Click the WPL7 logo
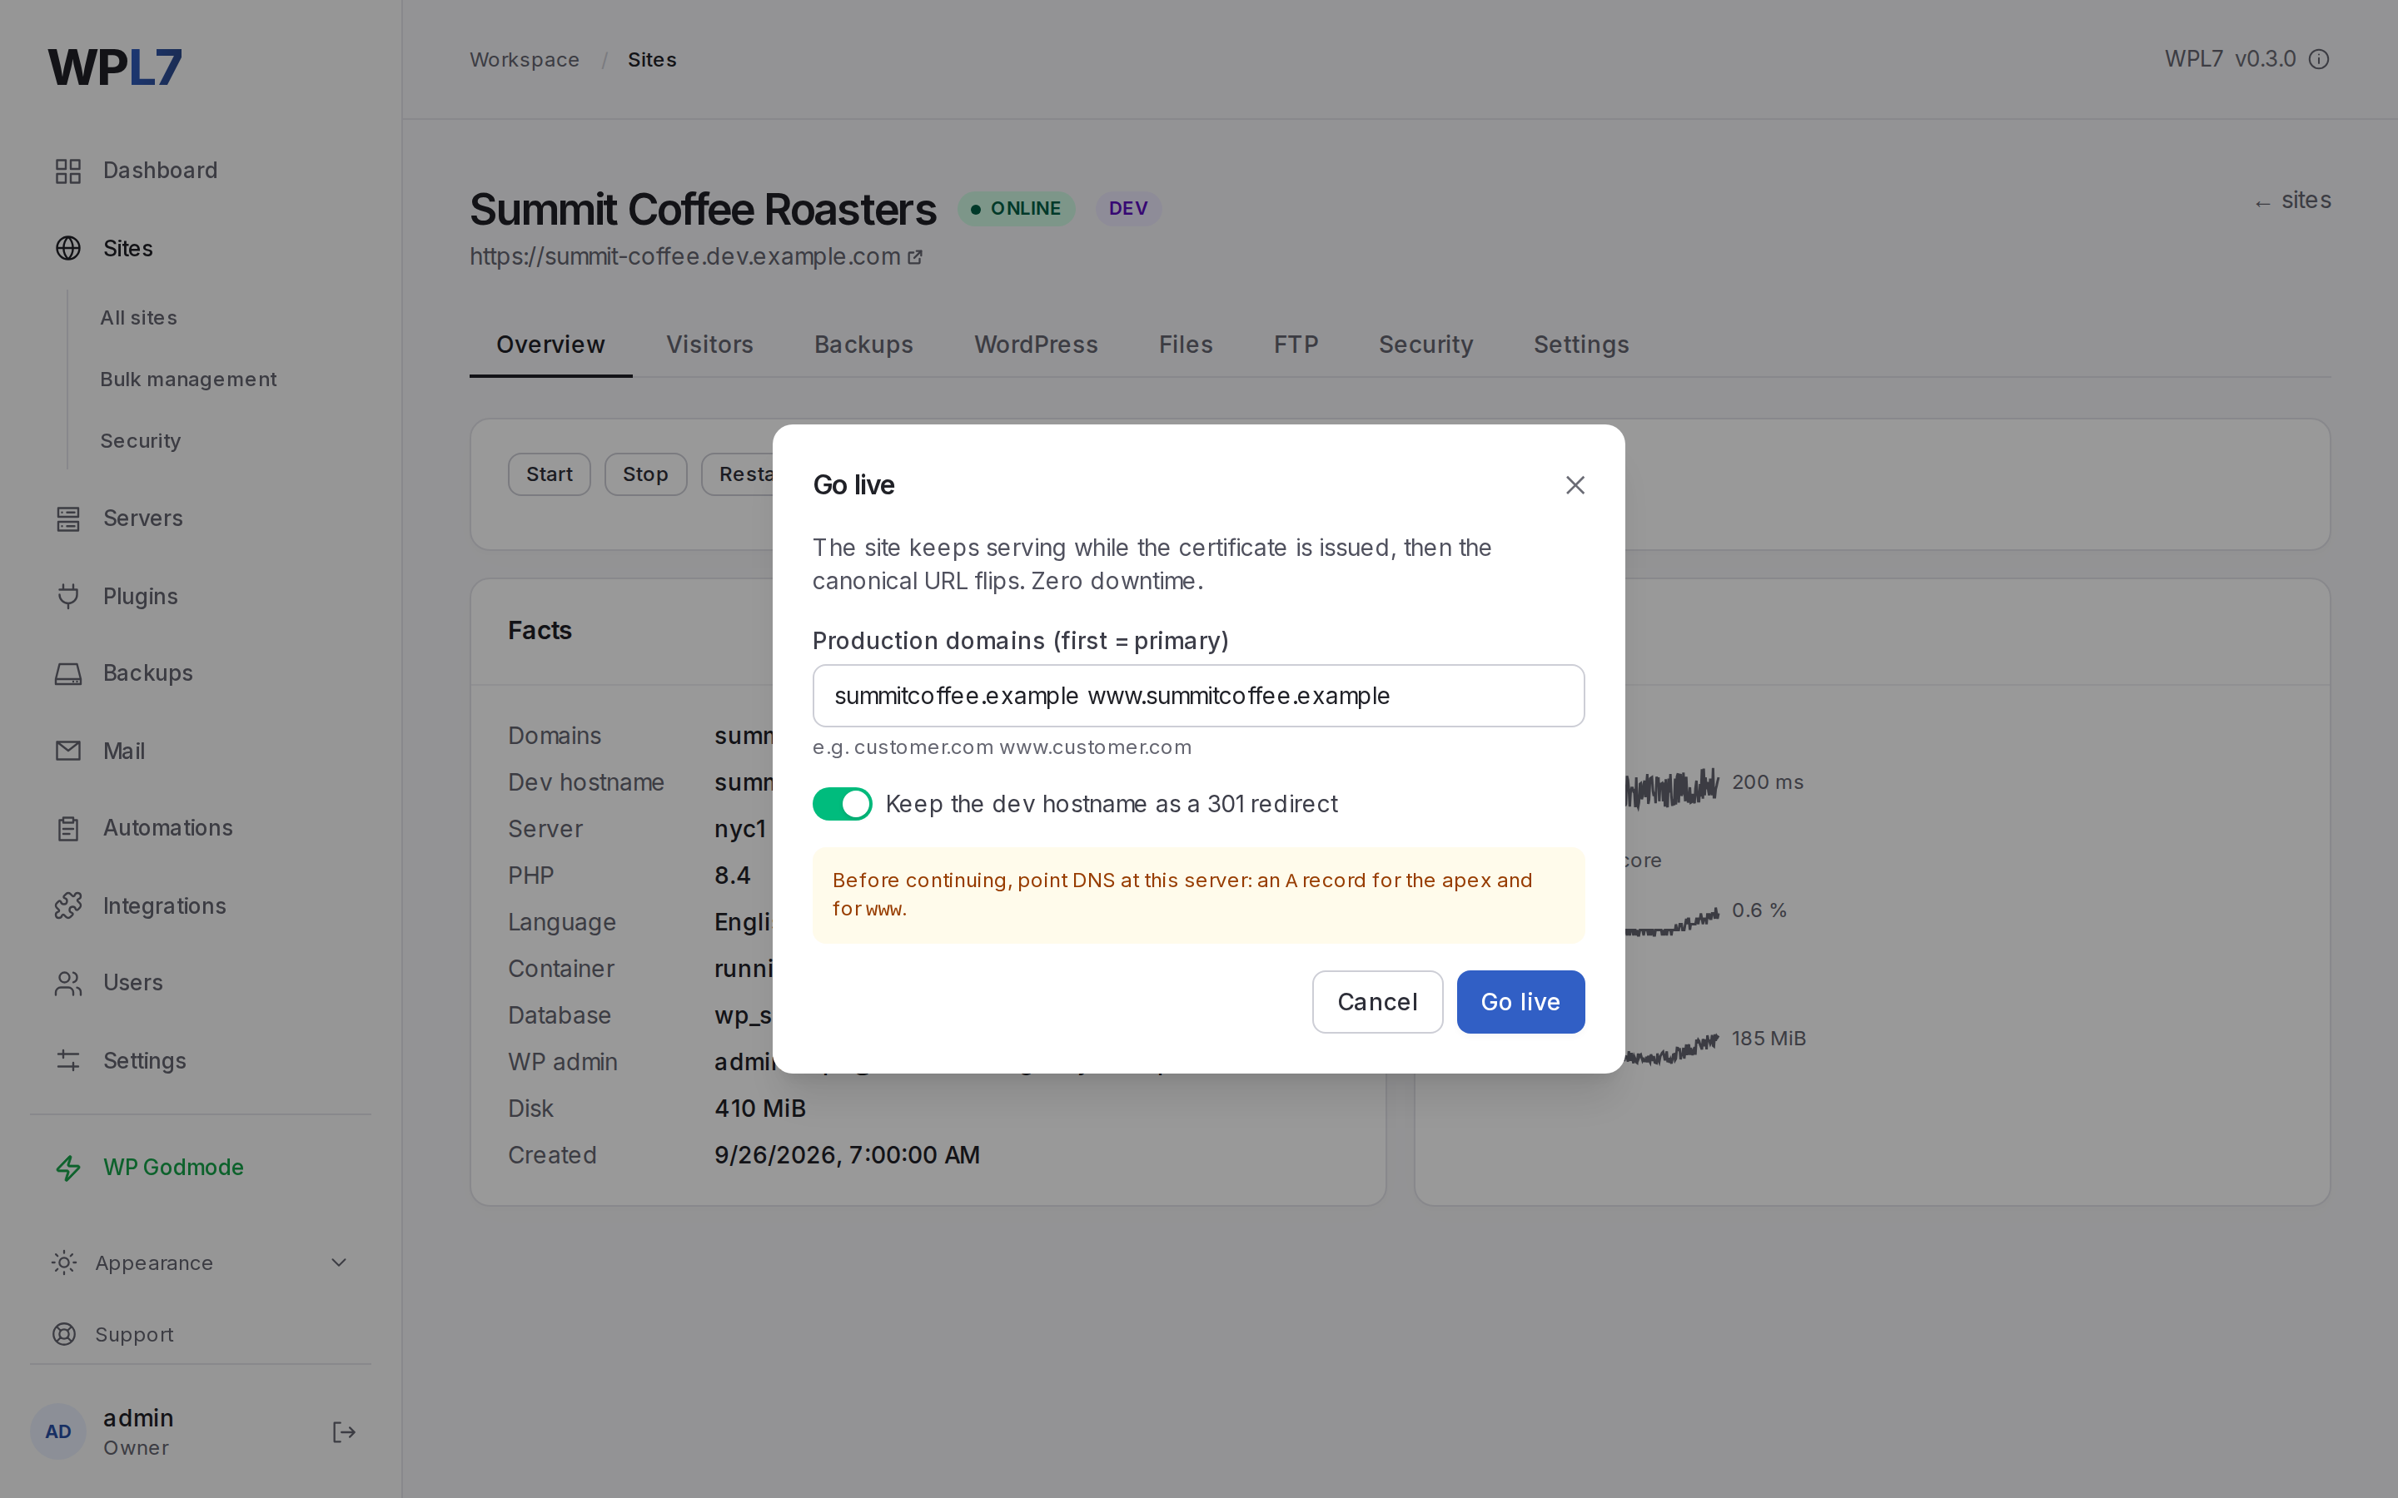2398x1498 pixels. point(115,67)
